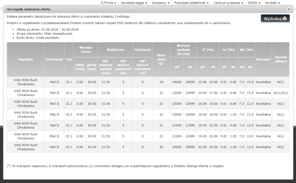Click the Klasa zbytu column header
296x183 pixels.
coord(161,59)
